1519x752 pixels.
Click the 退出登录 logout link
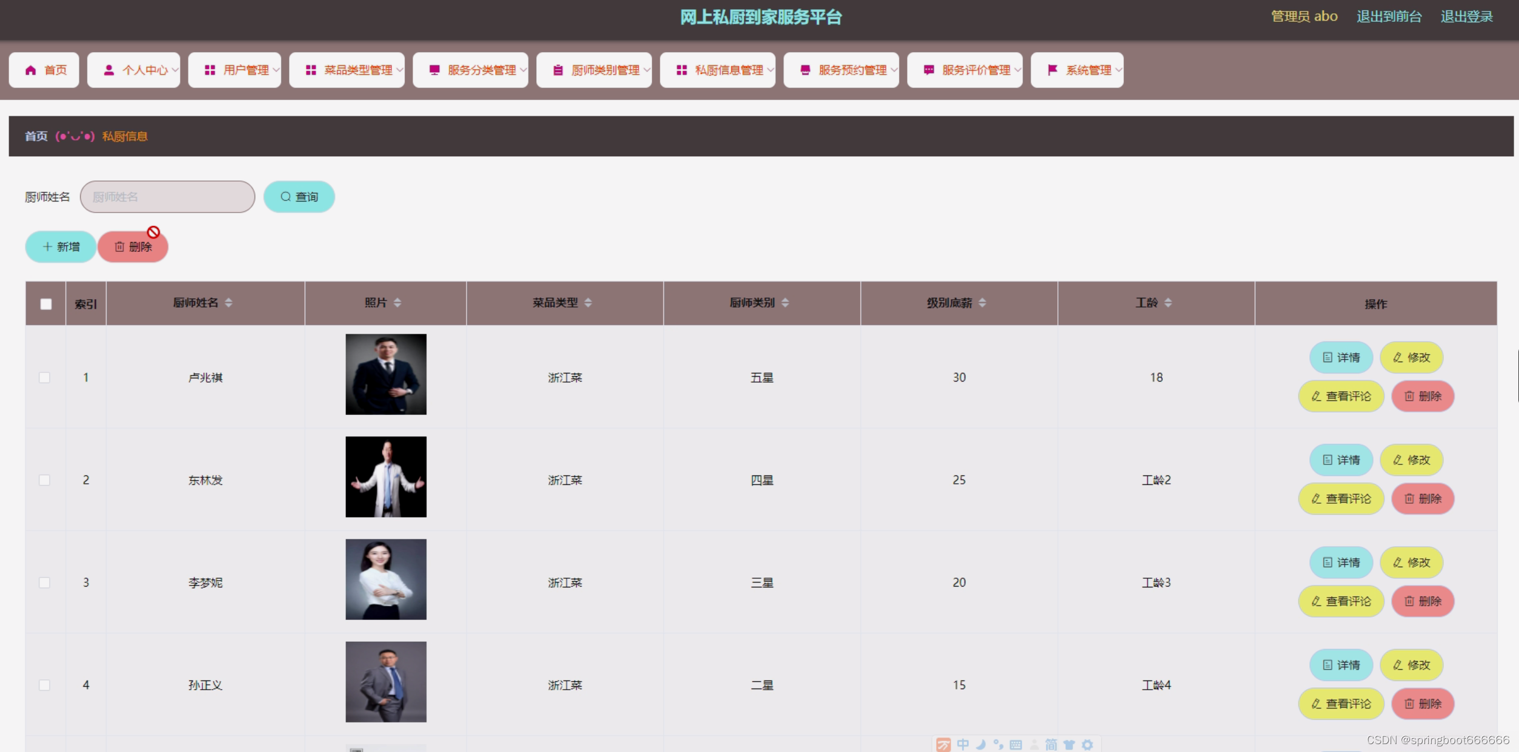coord(1466,17)
